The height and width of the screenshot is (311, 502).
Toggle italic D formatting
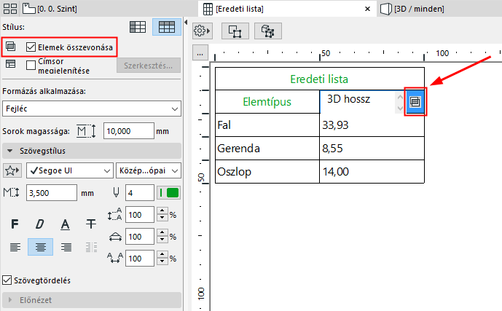(x=40, y=224)
